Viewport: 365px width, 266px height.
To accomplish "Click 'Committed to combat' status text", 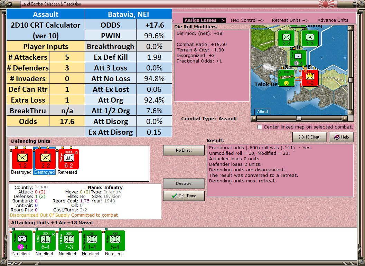I will (x=94, y=215).
